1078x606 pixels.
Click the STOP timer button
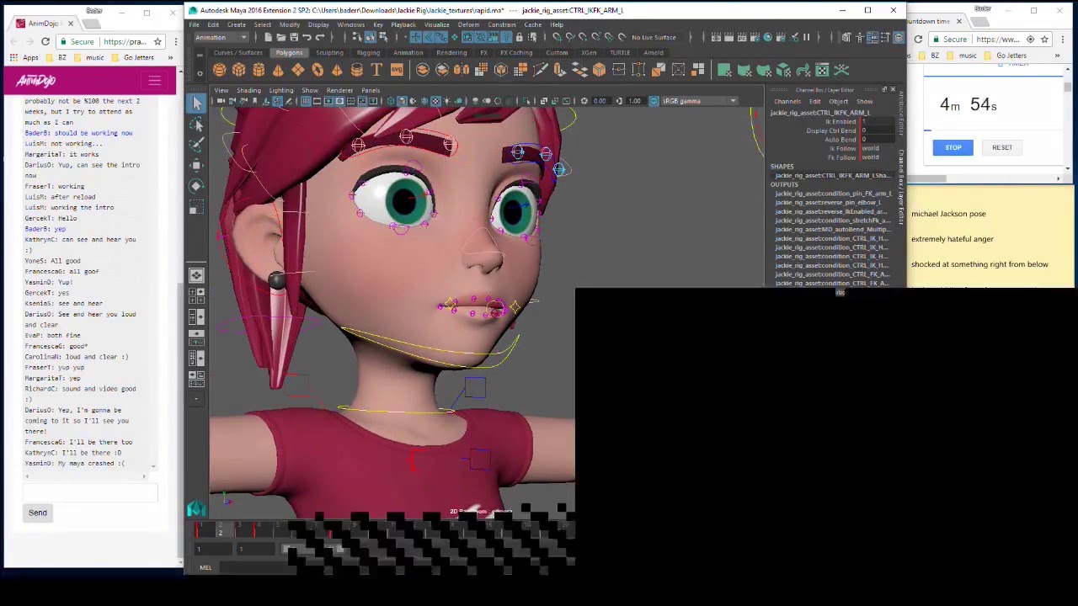point(953,147)
